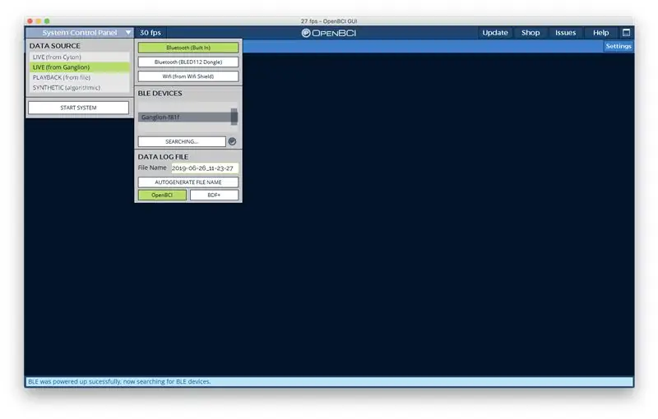658x419 pixels.
Task: Open the Update menu item
Action: pyautogui.click(x=495, y=33)
